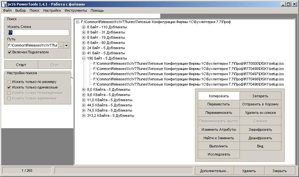The height and width of the screenshot is (177, 299).
Task: Click the jv16 PowerTools title bar icon
Action: click(4, 4)
